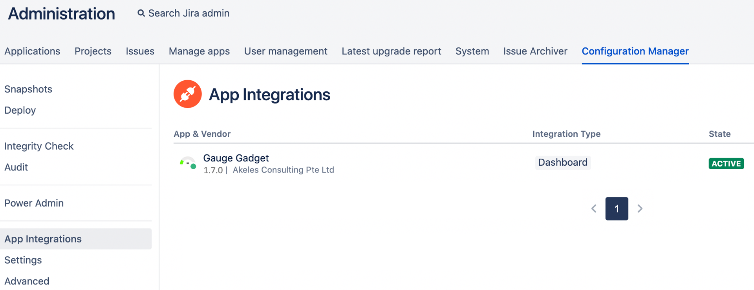Open User management tab

[285, 51]
